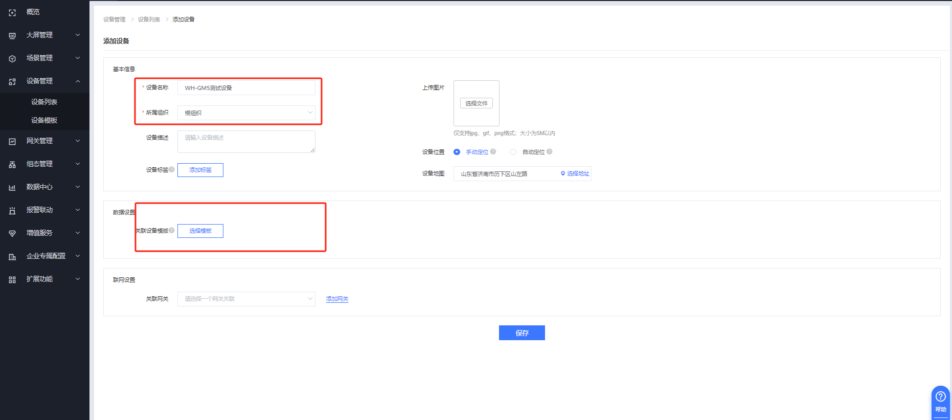Image resolution: width=952 pixels, height=420 pixels.
Task: Collapse the 设备管理 sidebar section
Action: (78, 81)
